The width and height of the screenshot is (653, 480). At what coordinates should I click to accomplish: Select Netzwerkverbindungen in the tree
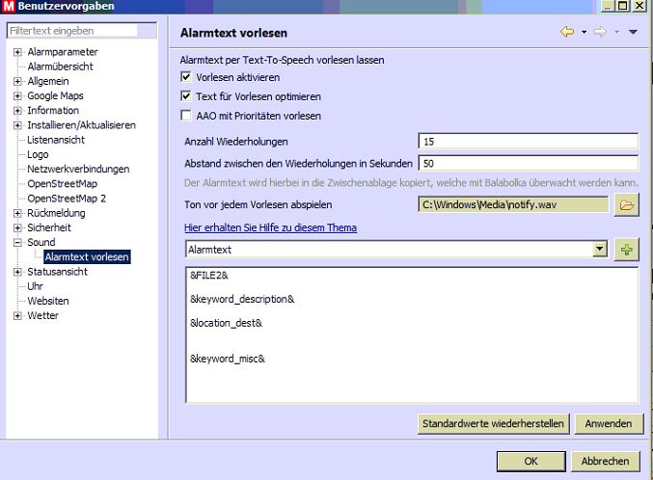tap(77, 169)
